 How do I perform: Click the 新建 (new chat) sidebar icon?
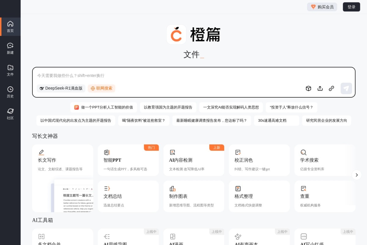coord(10,48)
